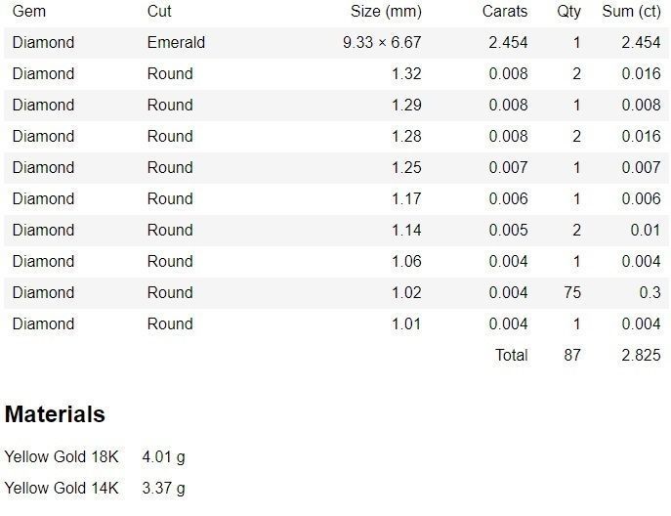Viewport: 671px width, 516px height.
Task: Click the total sum 2.825
Action: [640, 355]
